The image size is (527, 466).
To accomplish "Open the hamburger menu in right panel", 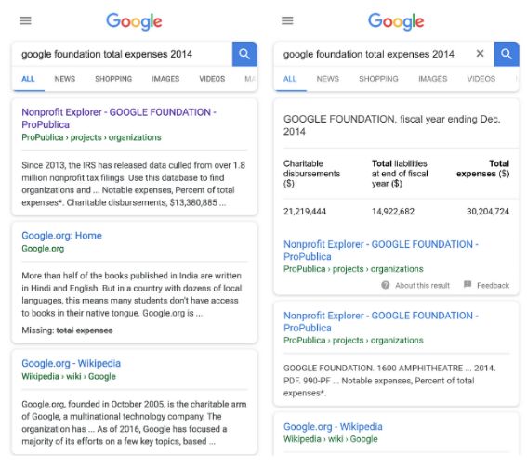I will click(287, 20).
